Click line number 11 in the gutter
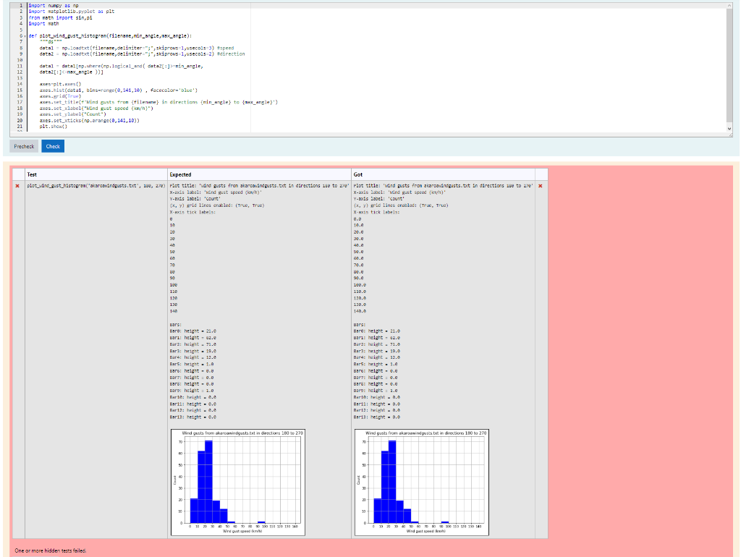Image resolution: width=741 pixels, height=557 pixels. point(20,65)
